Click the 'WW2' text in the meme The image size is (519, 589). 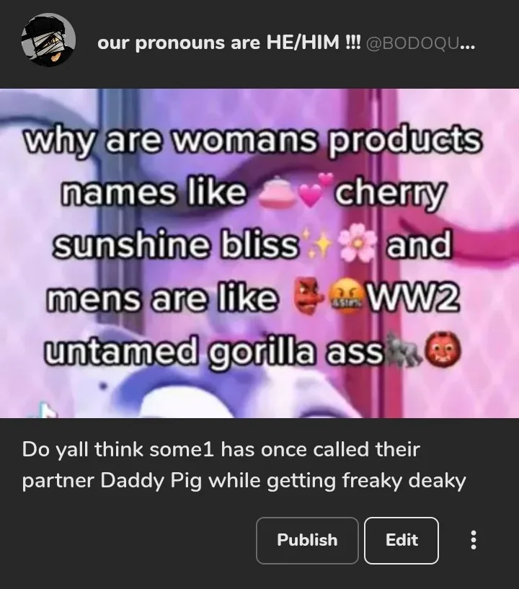click(x=413, y=298)
